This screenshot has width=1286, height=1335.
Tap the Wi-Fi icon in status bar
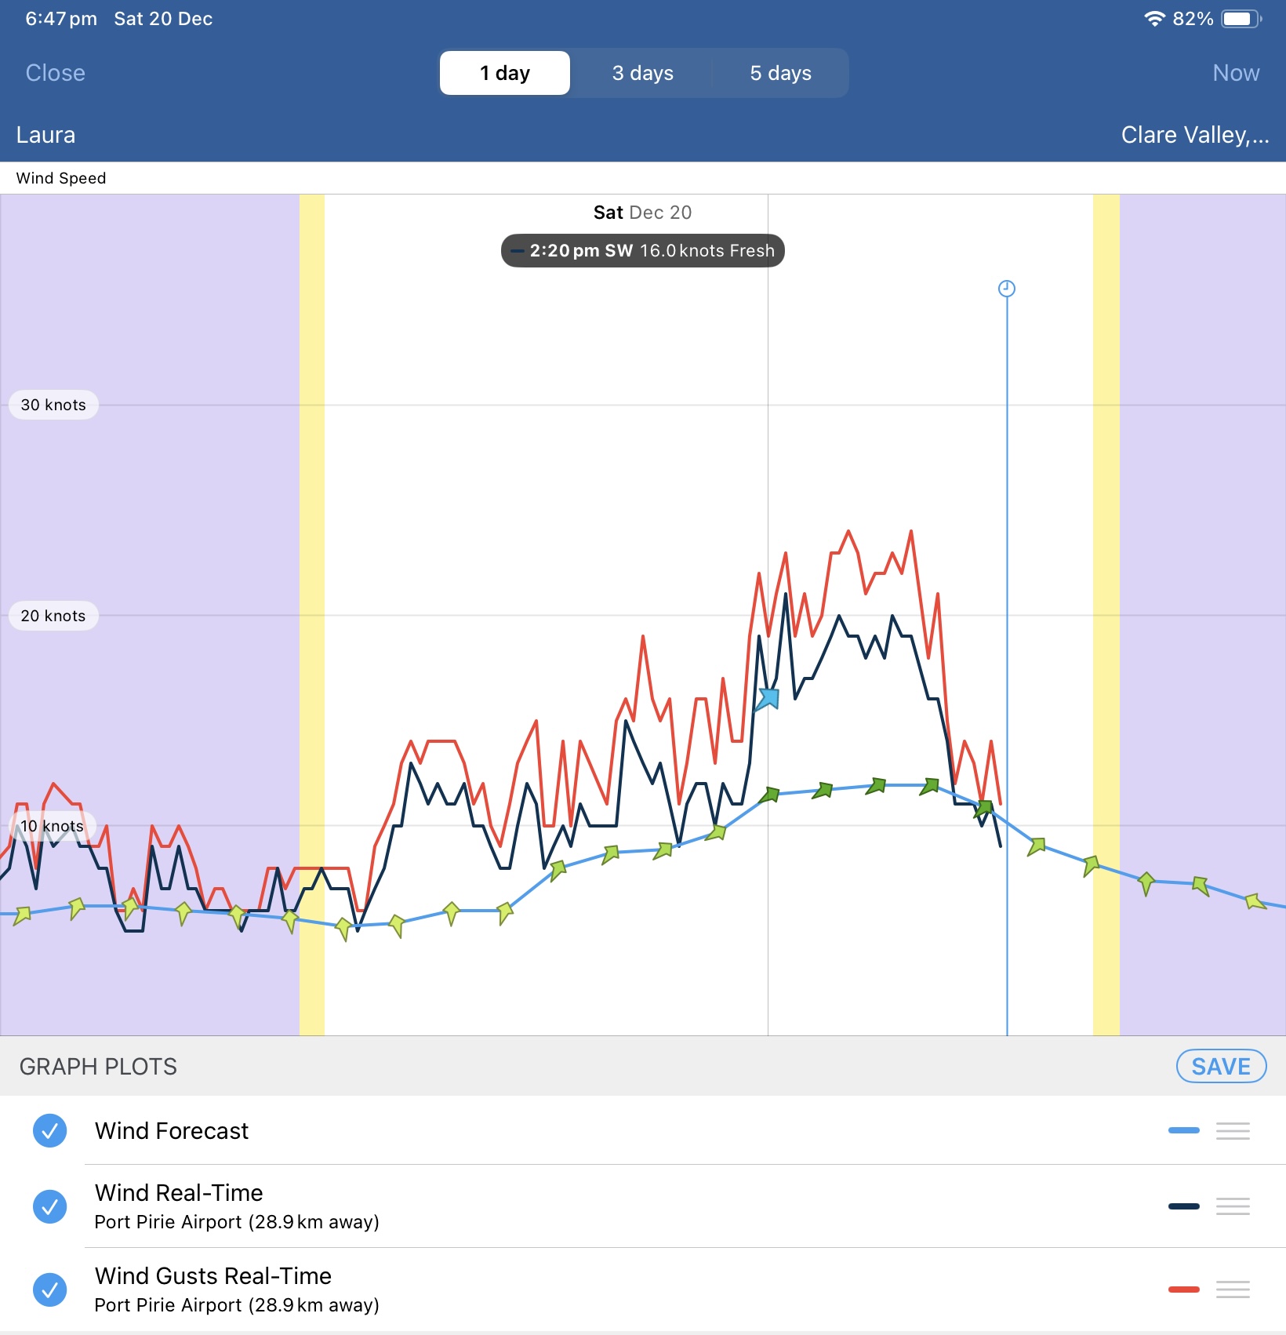(1153, 19)
